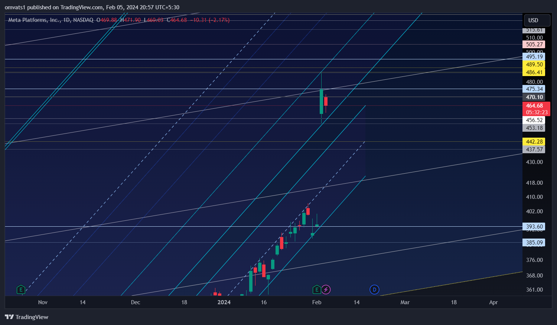Click the open value O469.88

pos(107,20)
